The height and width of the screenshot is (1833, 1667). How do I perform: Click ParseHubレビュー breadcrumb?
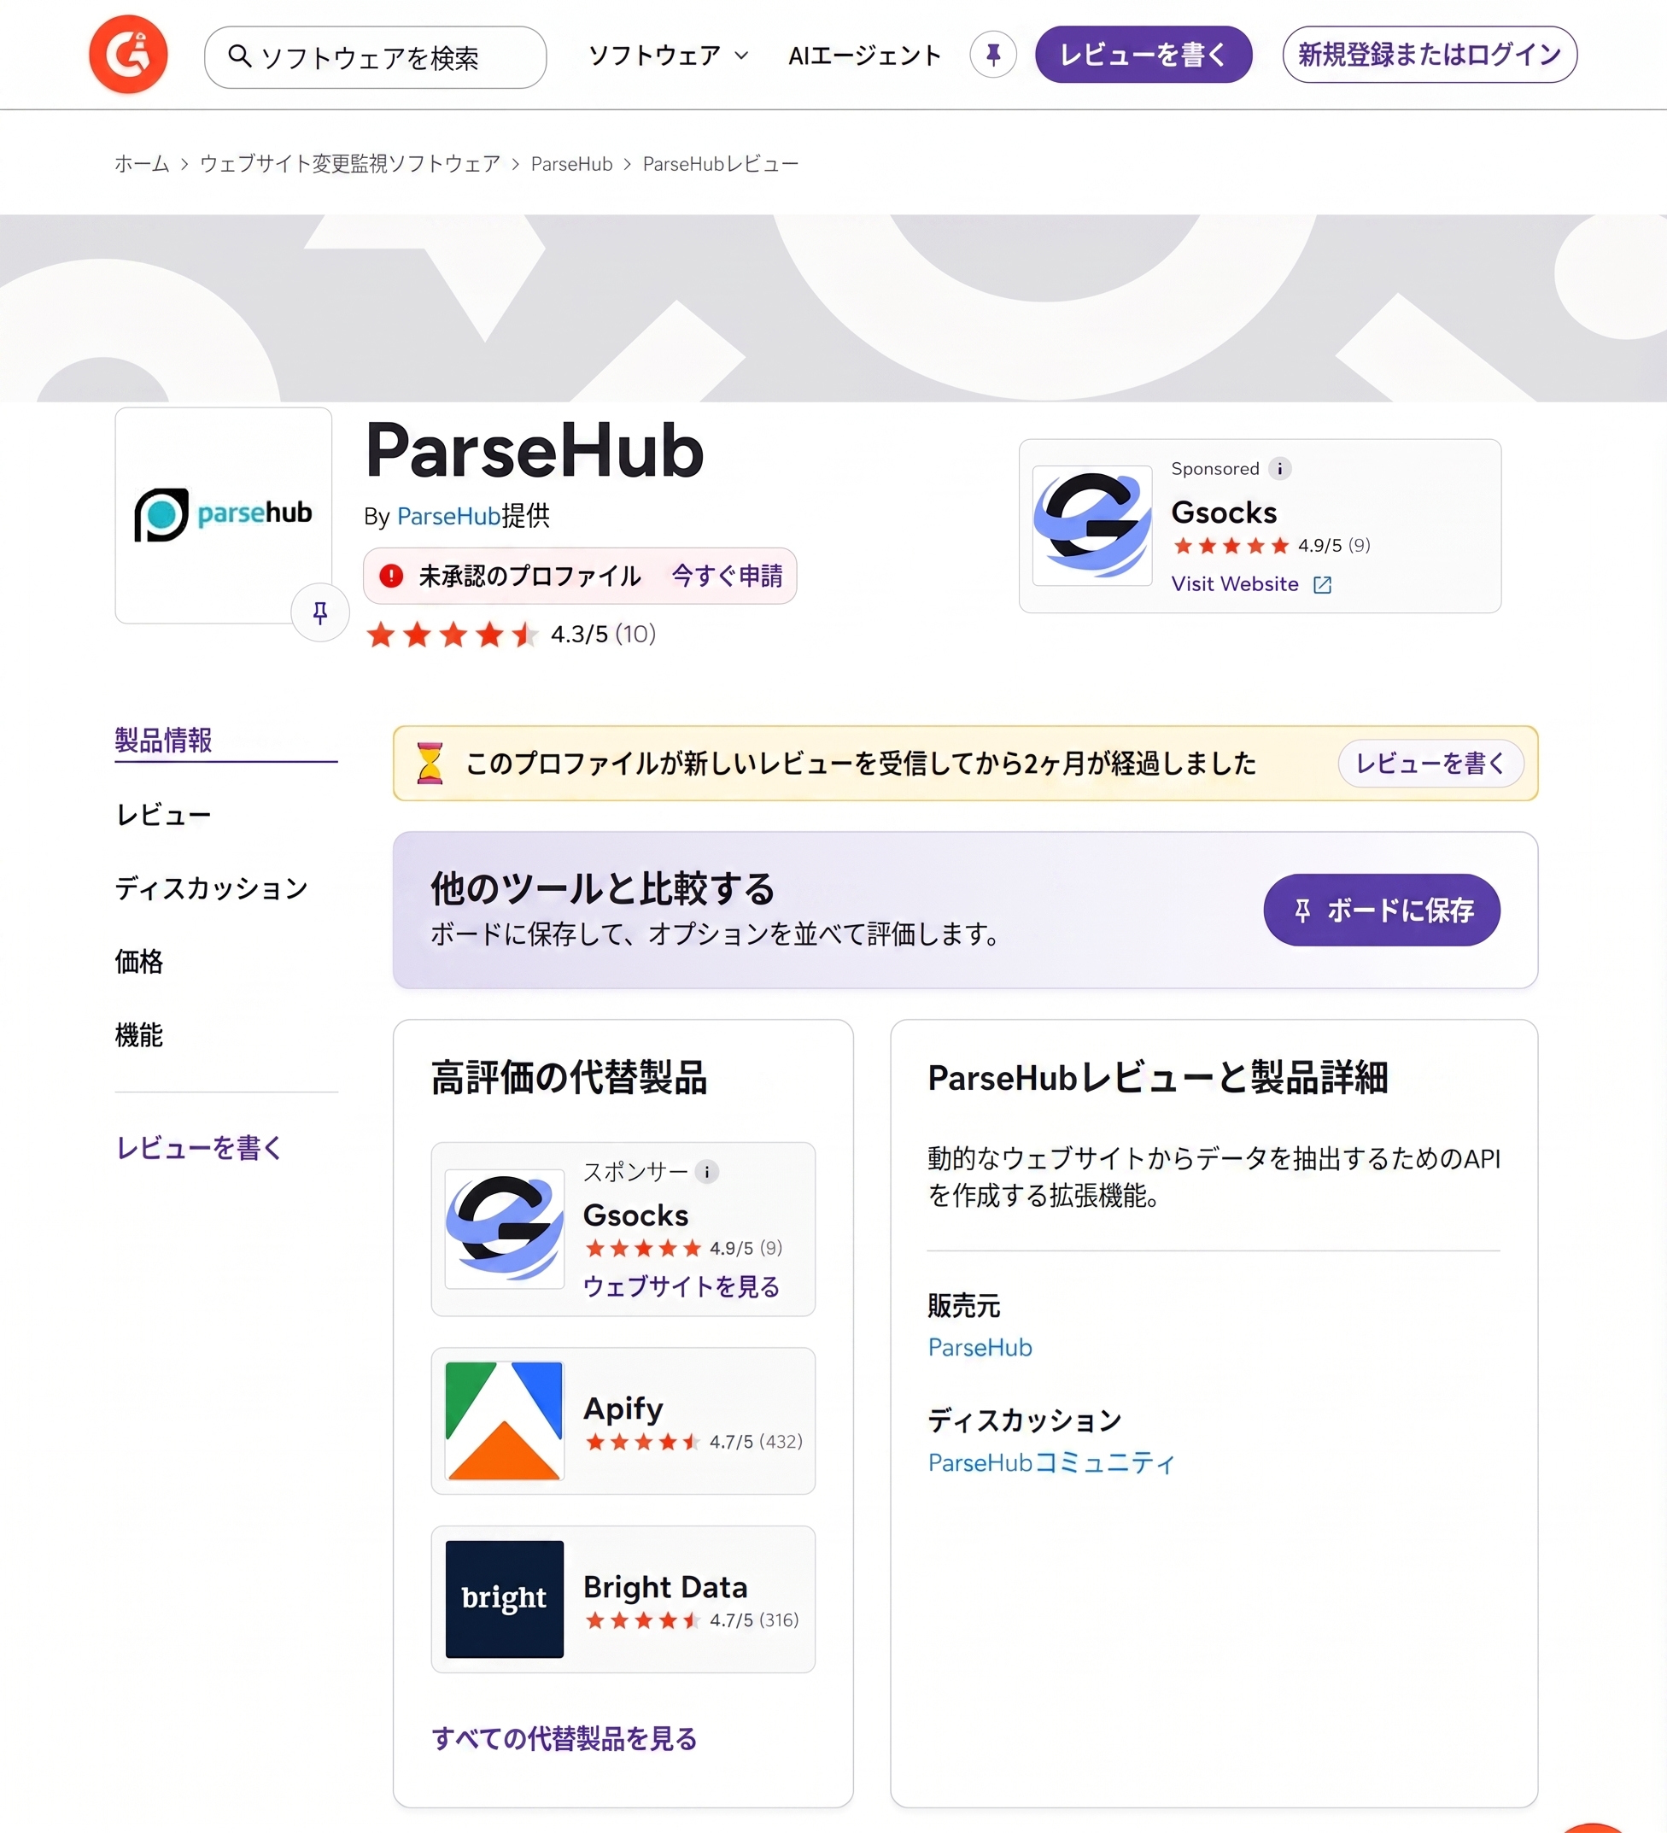pyautogui.click(x=721, y=164)
